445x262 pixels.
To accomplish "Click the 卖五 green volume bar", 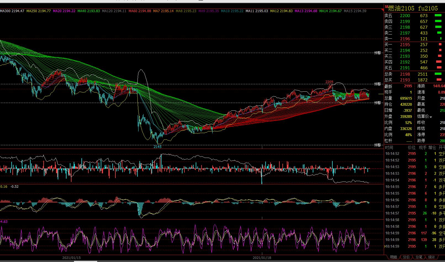I will pyautogui.click(x=438, y=15).
